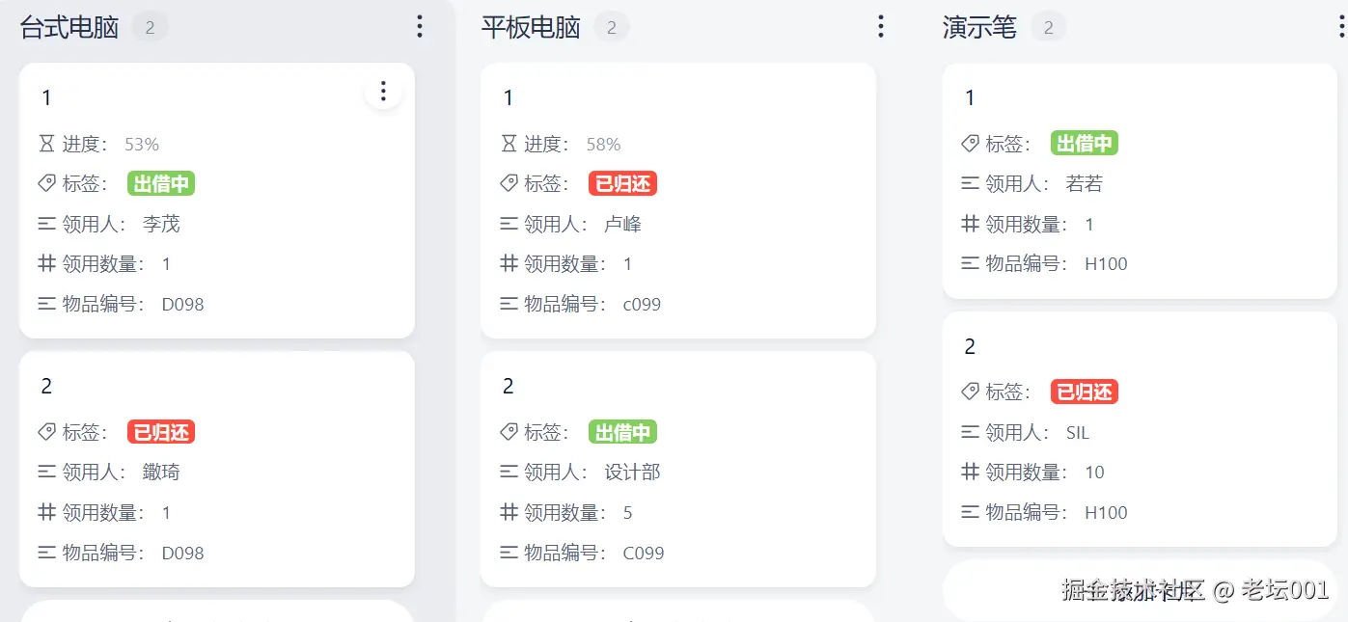The width and height of the screenshot is (1348, 622).
Task: Click the 物品编号 field icon on 台式电脑 card 2
Action: coord(48,553)
